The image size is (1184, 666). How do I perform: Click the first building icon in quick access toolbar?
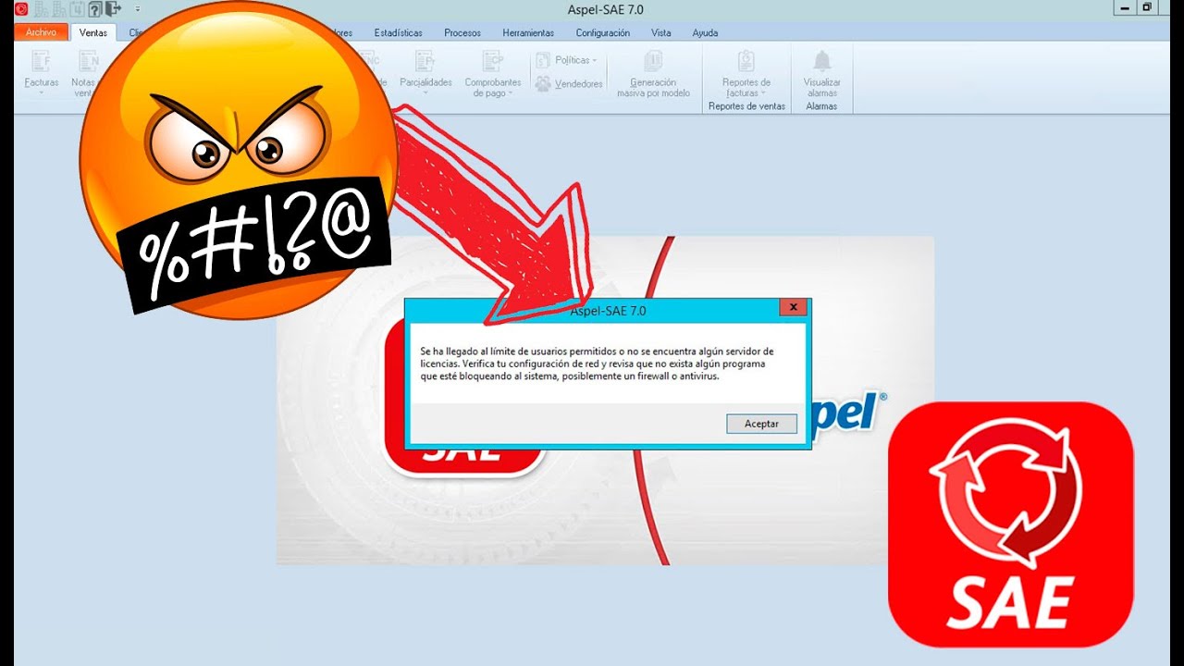[x=41, y=9]
